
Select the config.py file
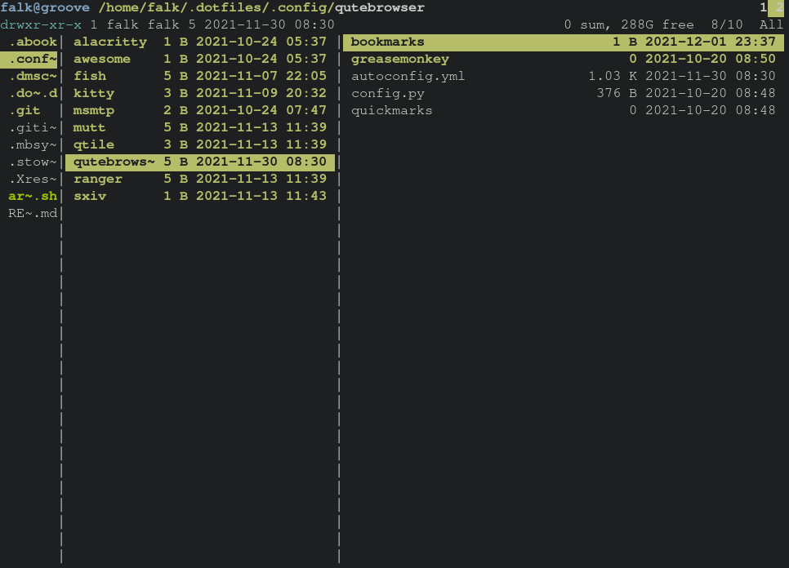pos(388,93)
